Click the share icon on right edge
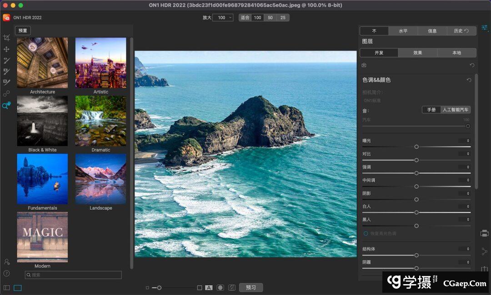The image size is (491, 295). pyautogui.click(x=484, y=251)
